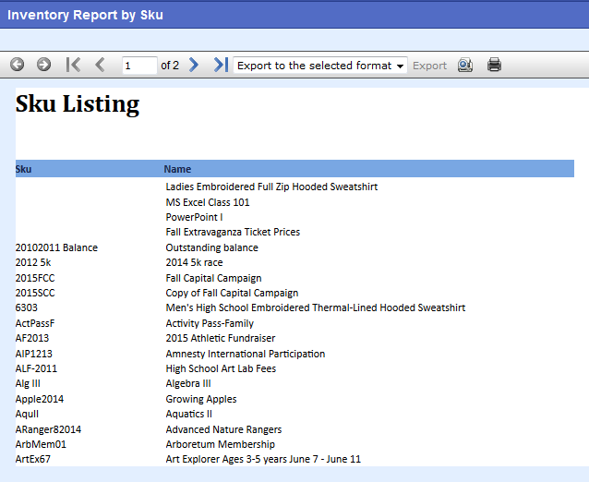The width and height of the screenshot is (589, 482).
Task: Click the navigate forward arrow icon
Action: tap(44, 65)
